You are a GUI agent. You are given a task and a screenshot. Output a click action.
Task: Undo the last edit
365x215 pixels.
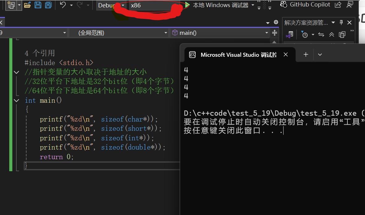pyautogui.click(x=63, y=5)
